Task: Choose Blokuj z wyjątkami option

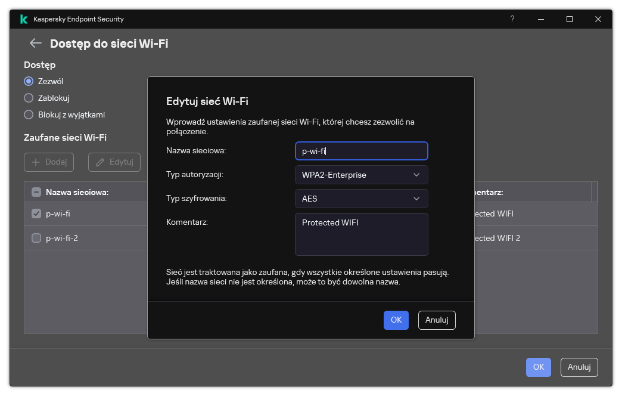Action: (29, 115)
